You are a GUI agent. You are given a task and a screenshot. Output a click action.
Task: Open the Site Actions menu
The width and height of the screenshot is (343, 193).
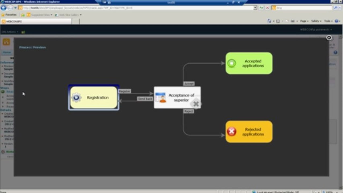click(10, 32)
